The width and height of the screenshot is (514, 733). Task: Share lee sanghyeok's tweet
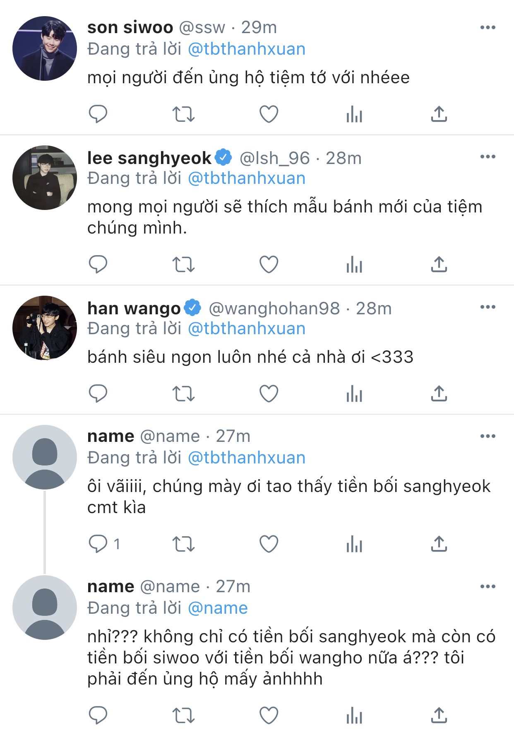click(439, 264)
